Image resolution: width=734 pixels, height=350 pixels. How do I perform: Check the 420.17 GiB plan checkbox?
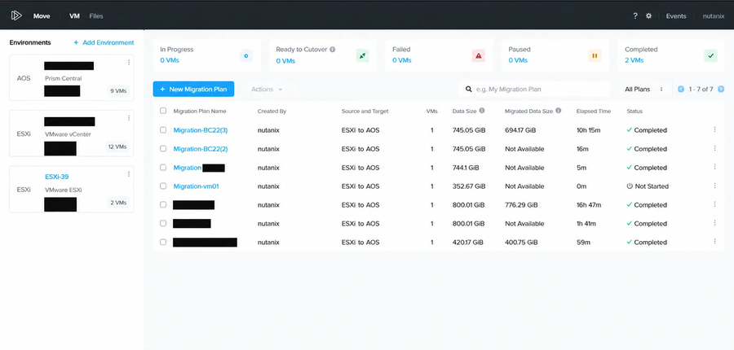click(x=163, y=242)
